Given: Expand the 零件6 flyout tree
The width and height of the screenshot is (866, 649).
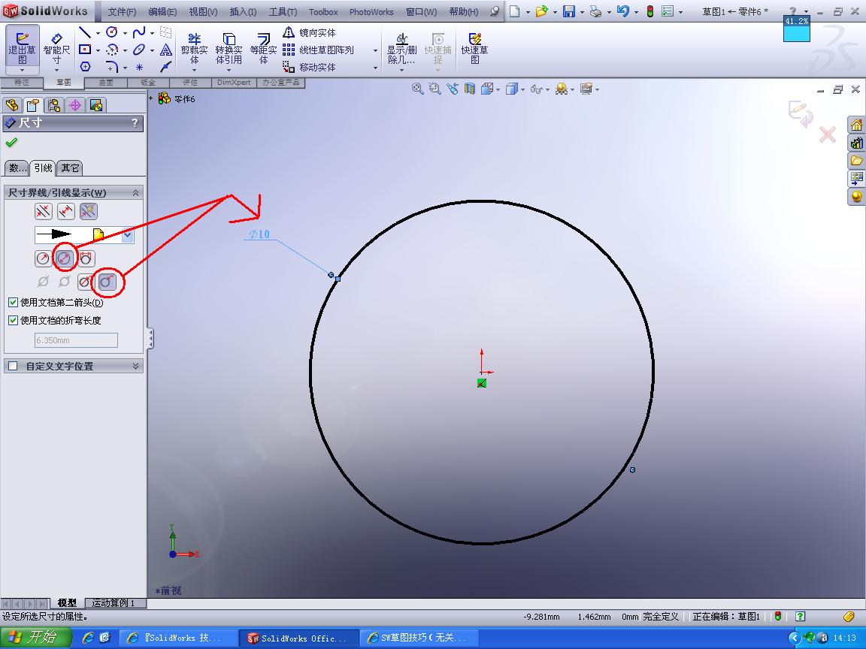Looking at the screenshot, I should tap(151, 98).
